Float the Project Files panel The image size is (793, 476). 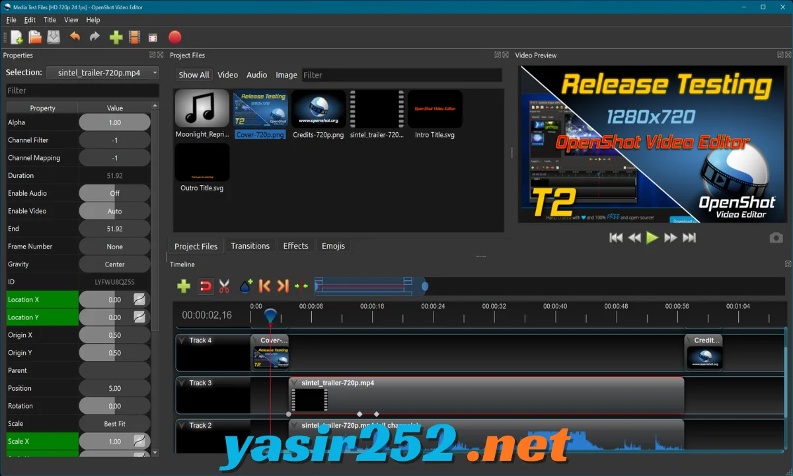pos(498,55)
